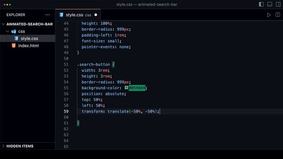Click 'none' value on line 48
The image size is (283, 159).
pyautogui.click(x=124, y=47)
